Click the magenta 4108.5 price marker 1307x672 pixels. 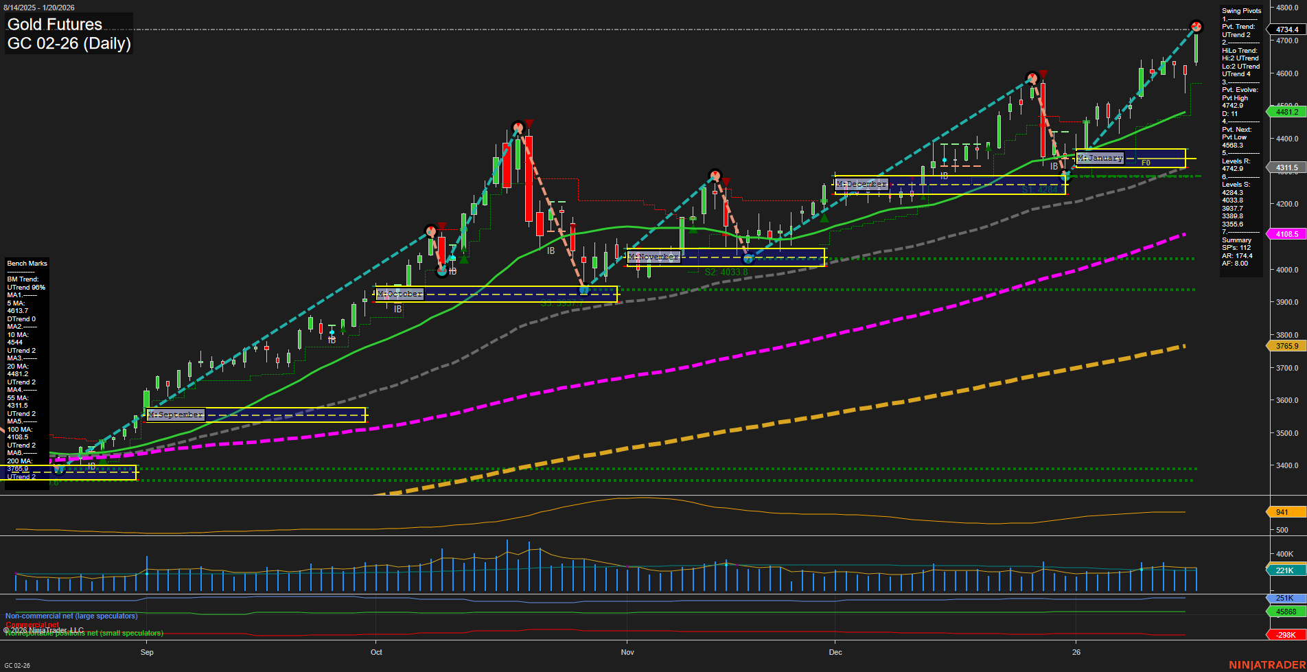[x=1288, y=233]
